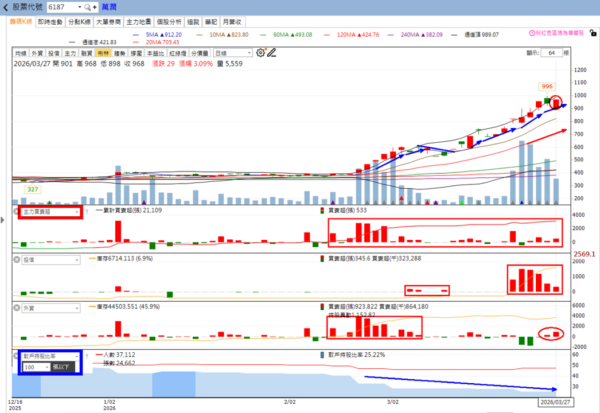The image size is (600, 413).
Task: Open the 主力買賣超 indicator dropdown
Action: [x=50, y=212]
